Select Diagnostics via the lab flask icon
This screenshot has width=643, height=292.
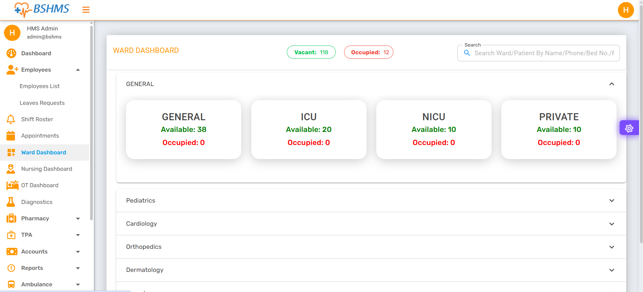pyautogui.click(x=10, y=202)
